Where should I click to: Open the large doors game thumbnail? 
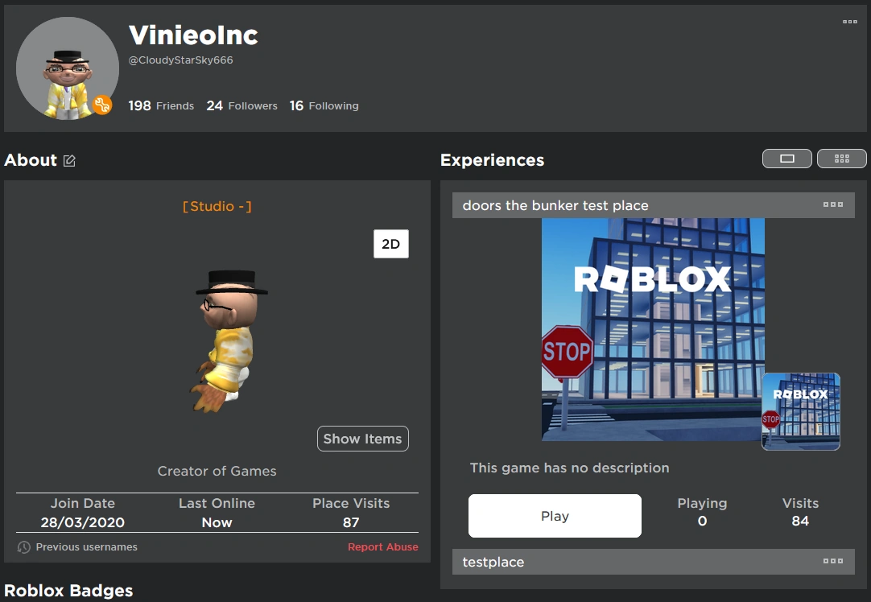(654, 330)
